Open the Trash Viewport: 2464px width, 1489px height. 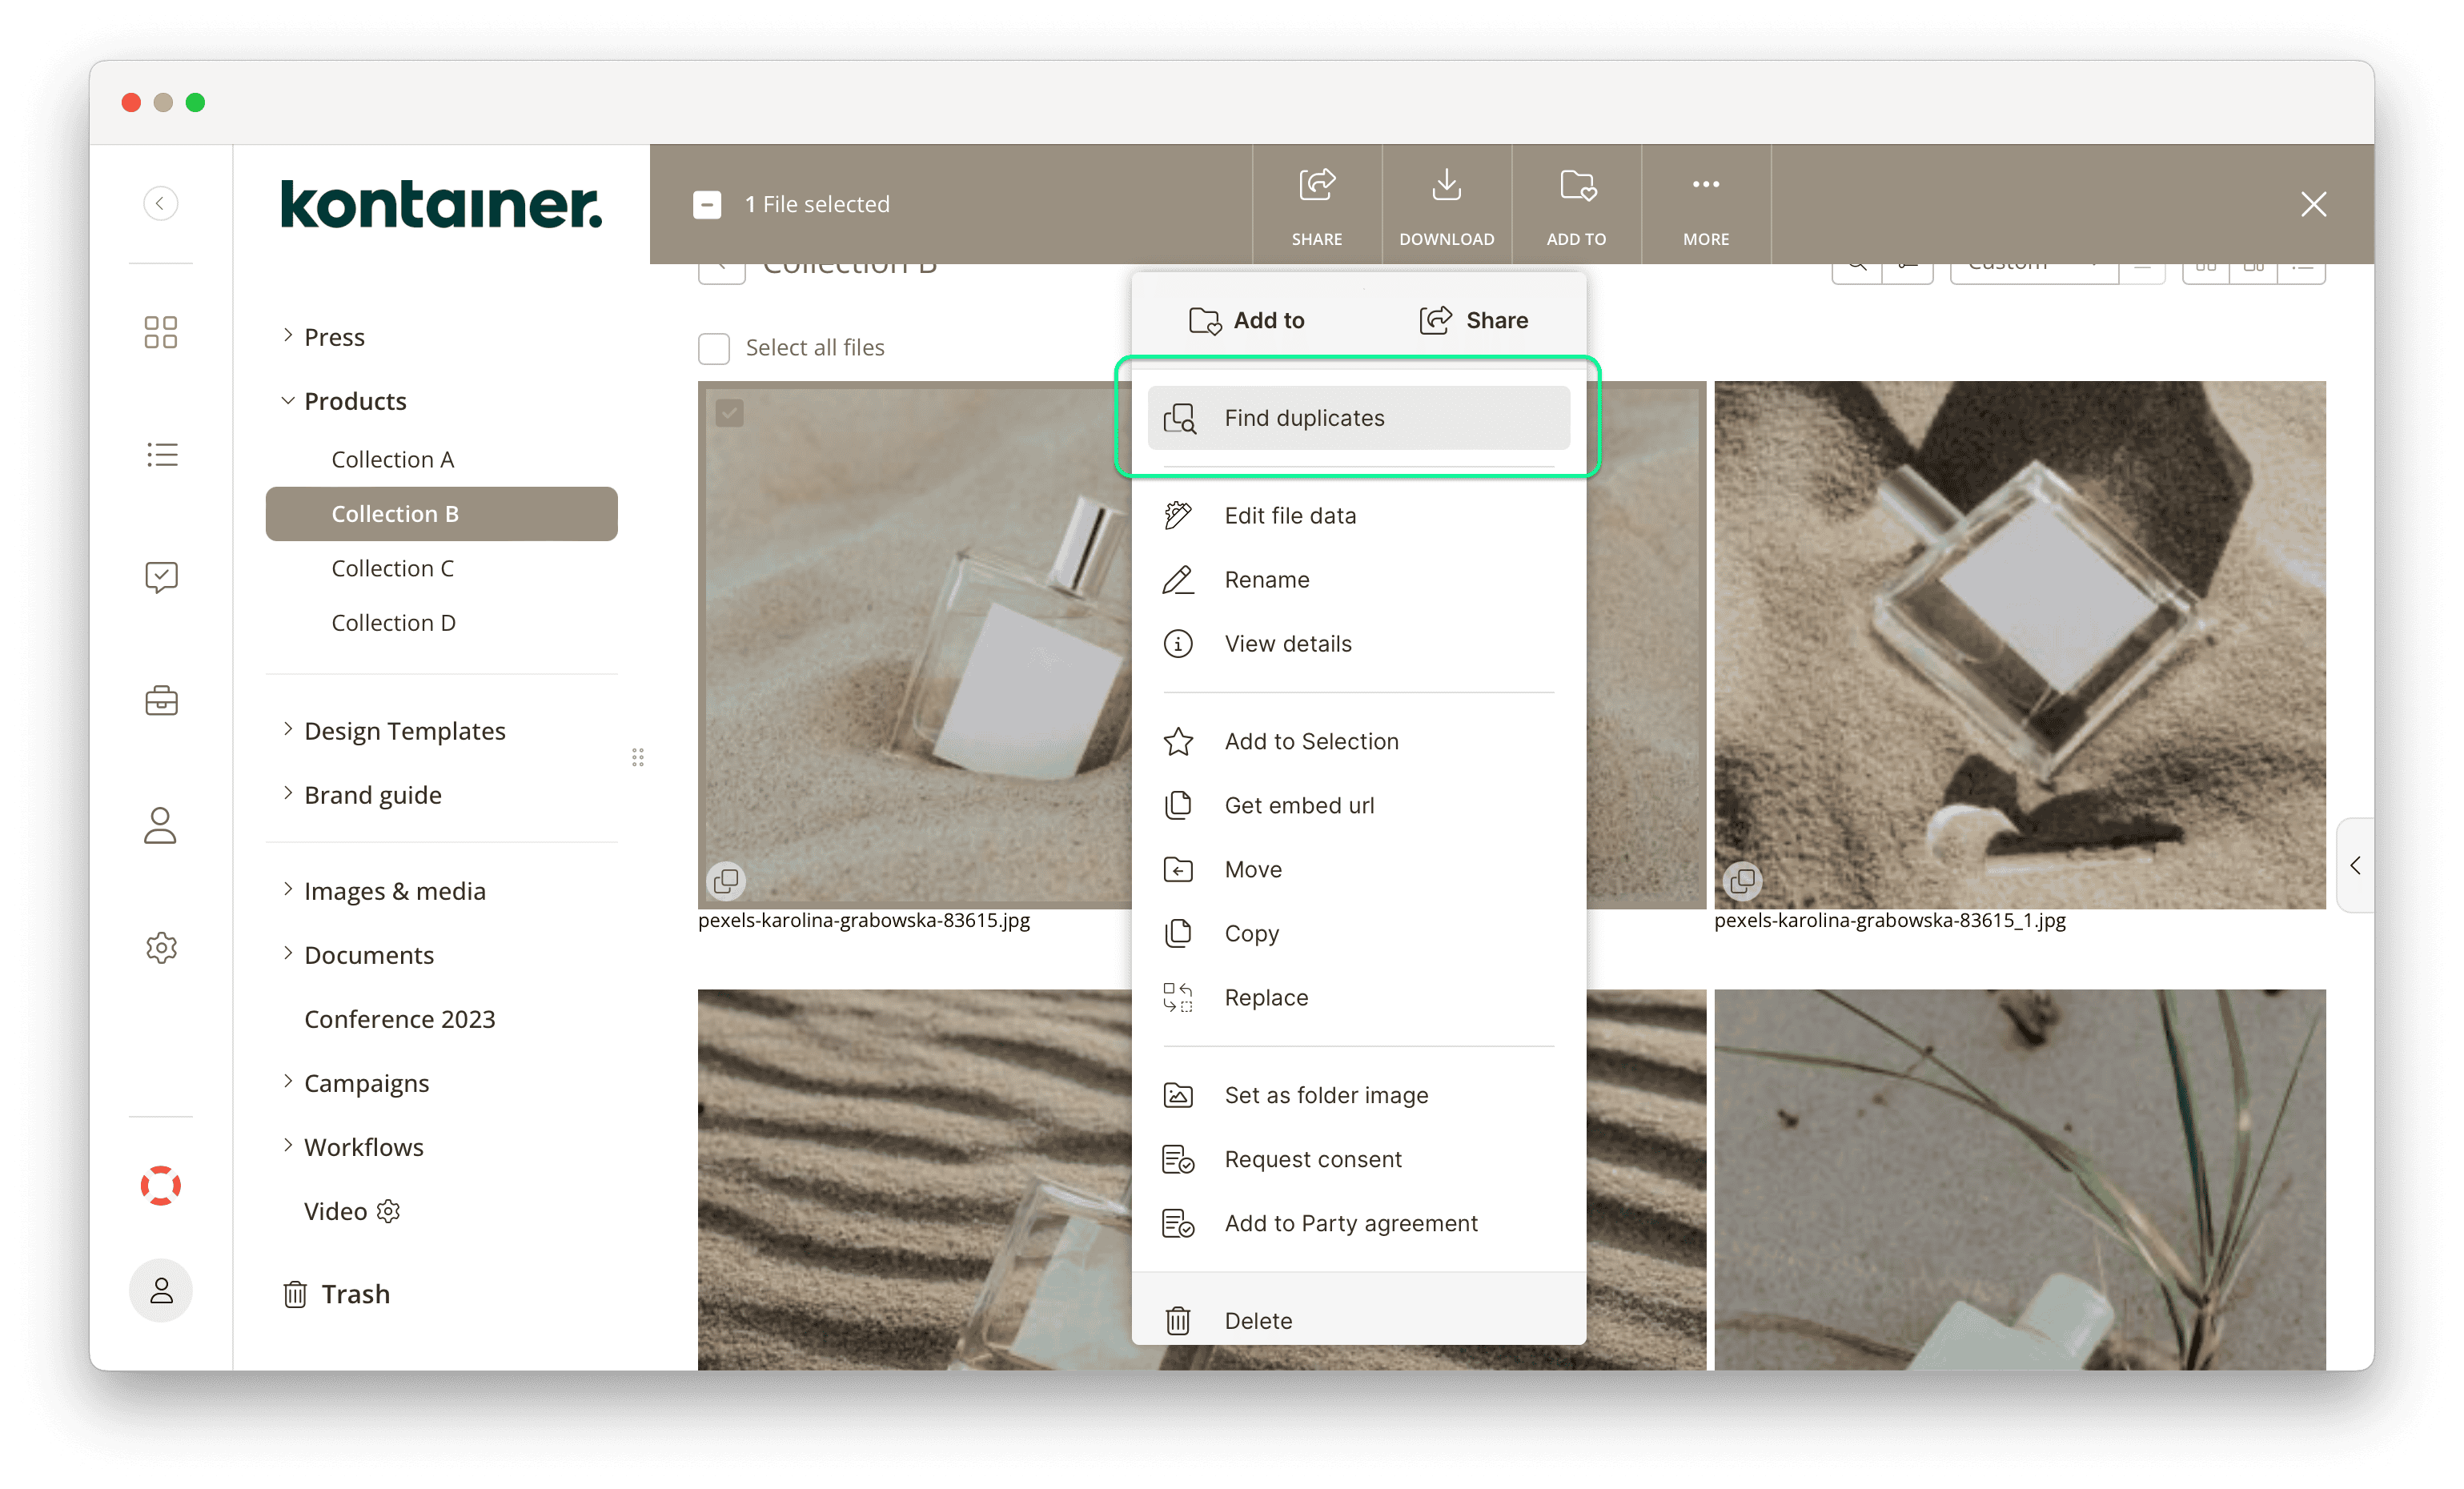pyautogui.click(x=355, y=1293)
